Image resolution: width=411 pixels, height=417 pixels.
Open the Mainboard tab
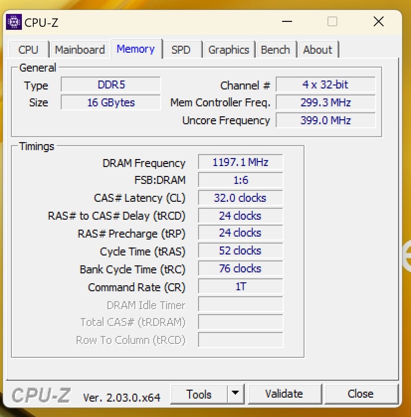click(80, 50)
